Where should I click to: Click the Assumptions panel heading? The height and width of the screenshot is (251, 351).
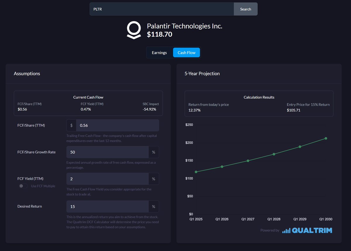27,74
